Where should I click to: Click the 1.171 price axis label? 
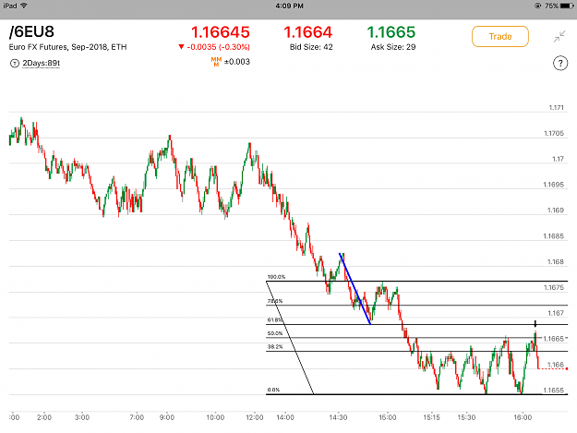point(556,108)
